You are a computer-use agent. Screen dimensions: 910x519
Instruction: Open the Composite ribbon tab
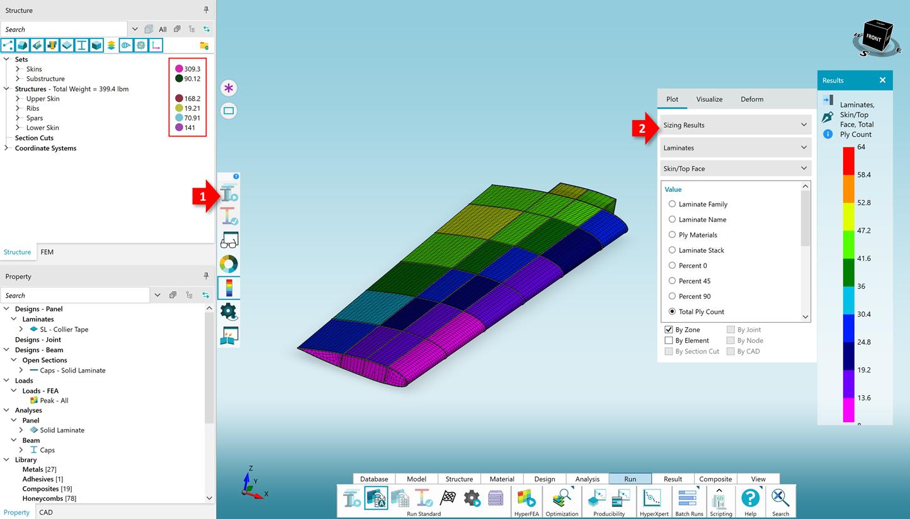(x=715, y=479)
